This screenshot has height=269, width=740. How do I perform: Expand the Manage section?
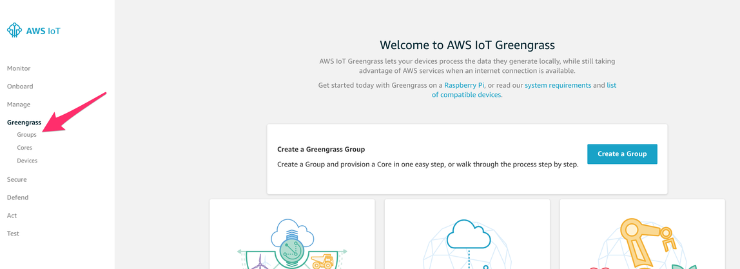pos(19,105)
